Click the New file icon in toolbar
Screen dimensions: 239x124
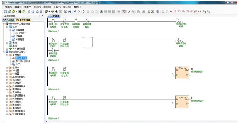click(6, 11)
